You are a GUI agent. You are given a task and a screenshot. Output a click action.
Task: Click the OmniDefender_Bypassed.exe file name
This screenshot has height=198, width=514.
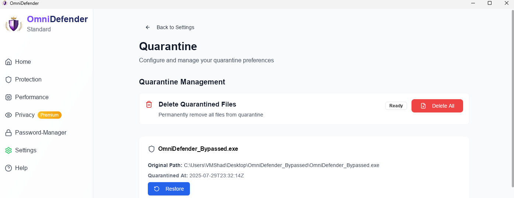[x=198, y=149]
